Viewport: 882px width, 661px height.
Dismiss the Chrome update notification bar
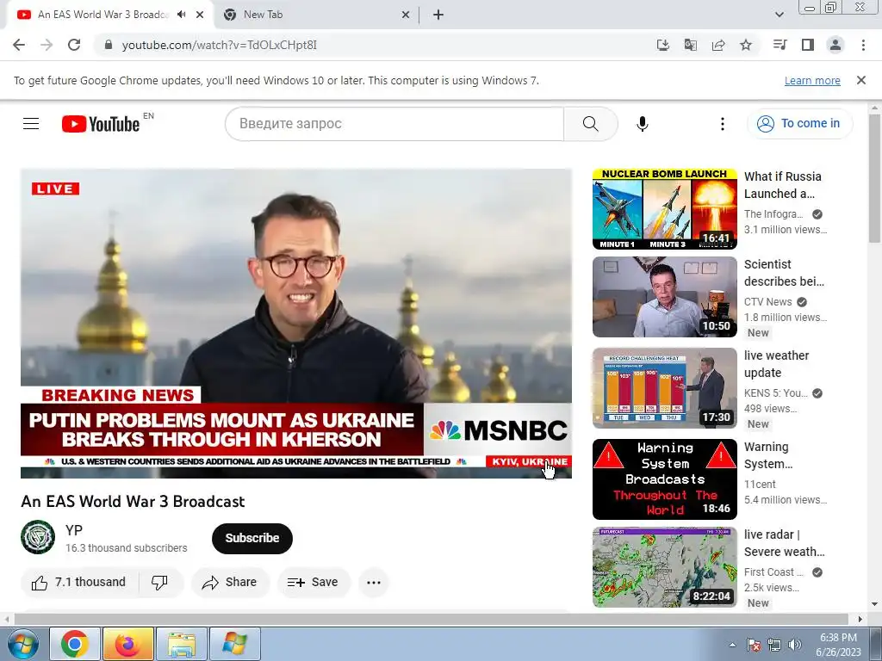(861, 80)
